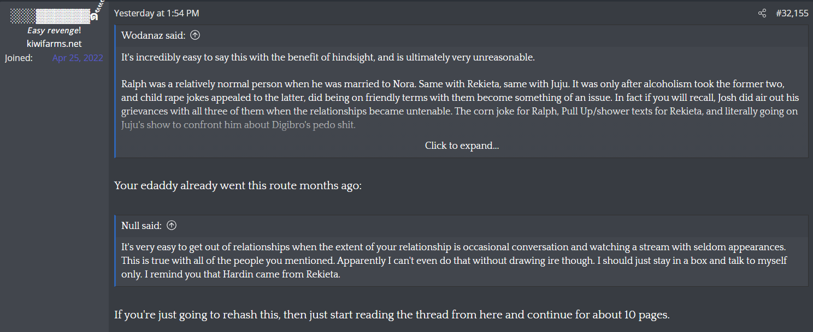Click the up-arrow icon beside "Wodanaz said:"

195,35
